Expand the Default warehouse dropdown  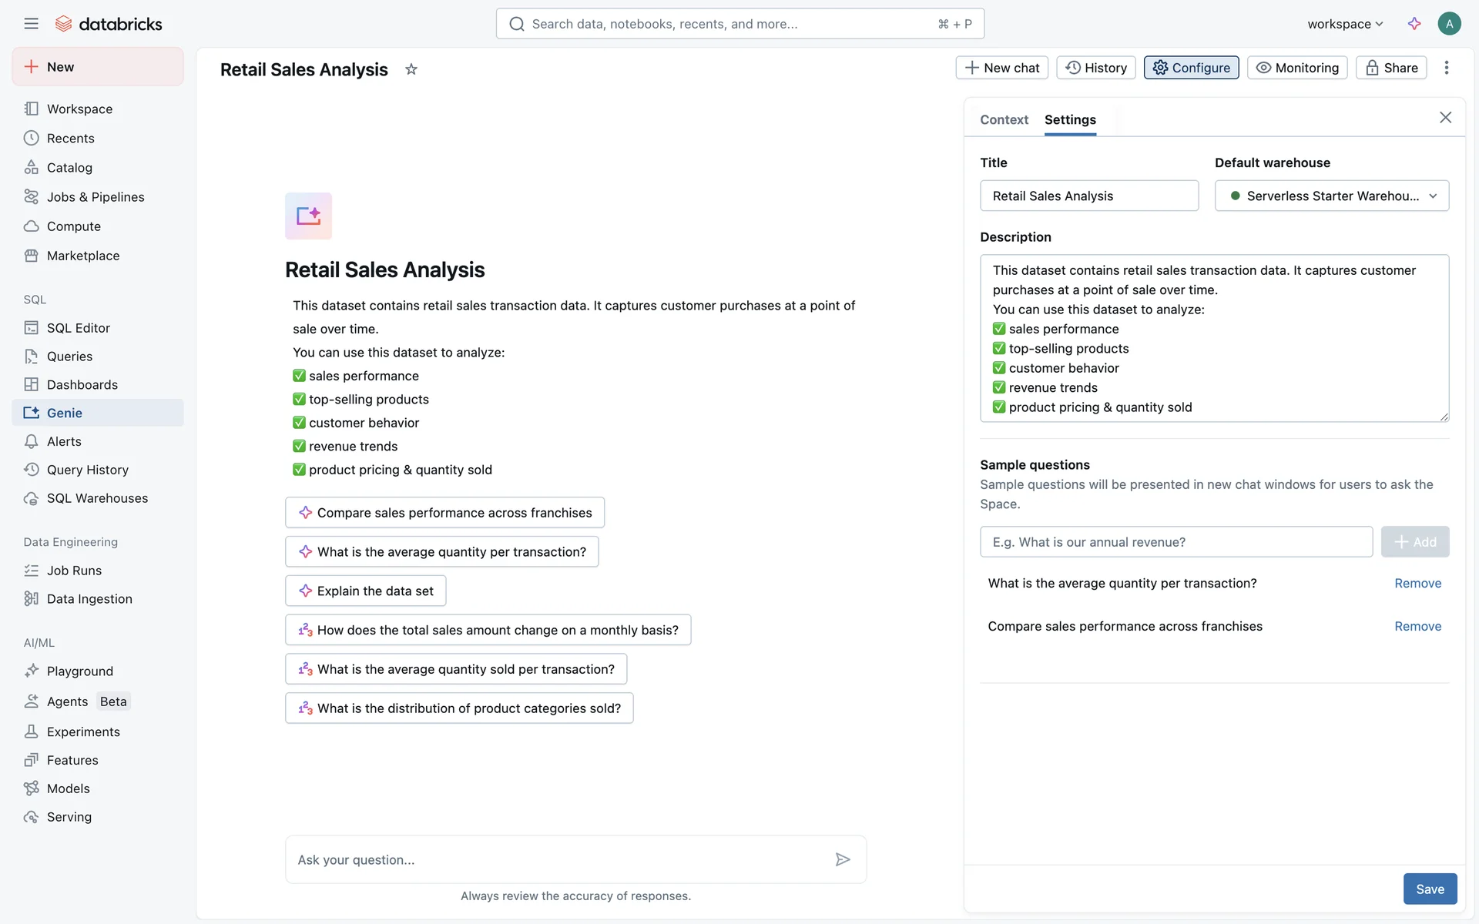coord(1331,196)
